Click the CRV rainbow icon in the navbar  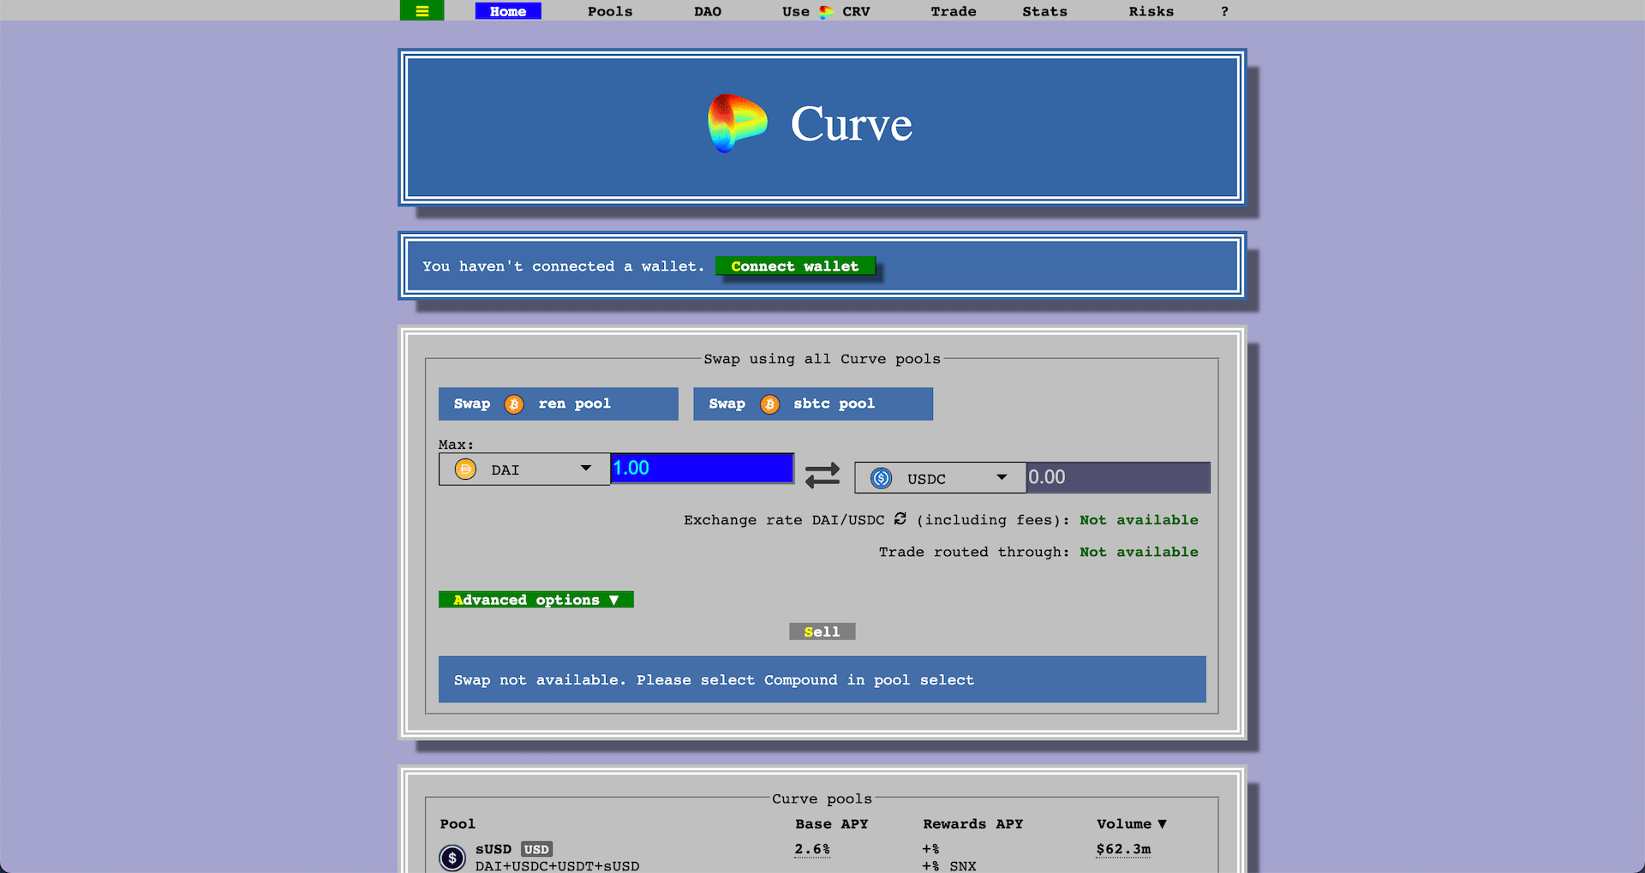pyautogui.click(x=826, y=11)
